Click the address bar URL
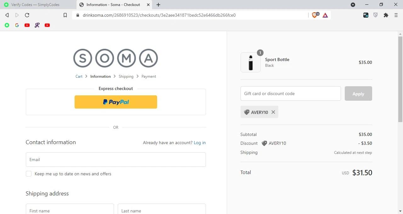403x214 pixels. 159,15
